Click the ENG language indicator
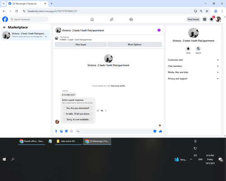This screenshot has width=226, height=181. pyautogui.click(x=200, y=159)
